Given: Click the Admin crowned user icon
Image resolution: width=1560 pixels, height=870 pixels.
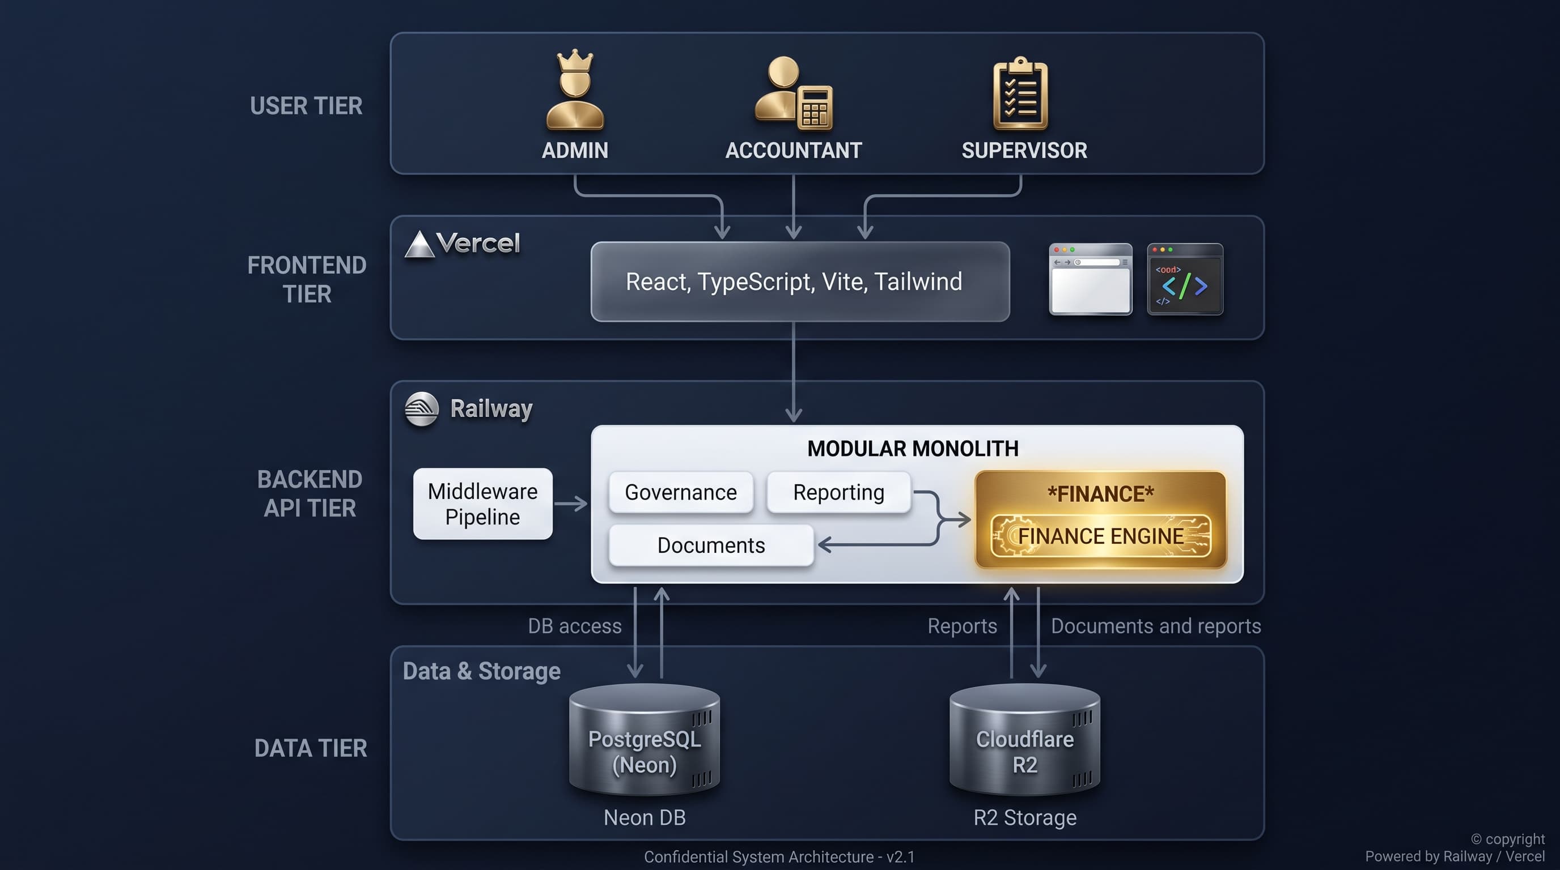Looking at the screenshot, I should [x=575, y=89].
